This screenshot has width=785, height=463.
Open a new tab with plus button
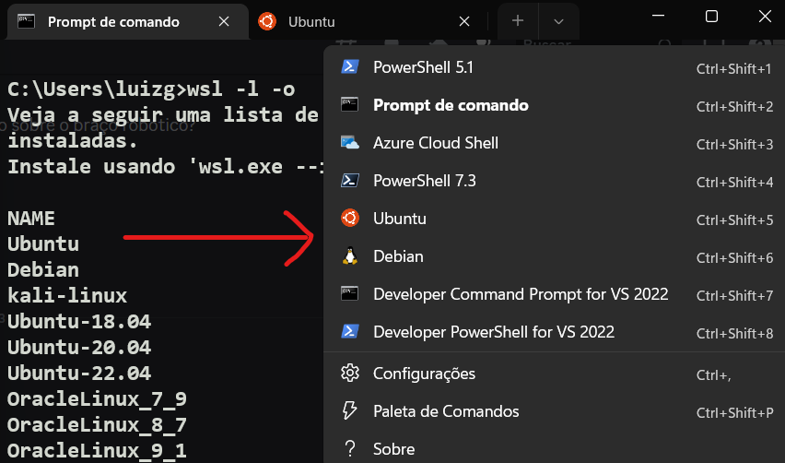tap(518, 20)
